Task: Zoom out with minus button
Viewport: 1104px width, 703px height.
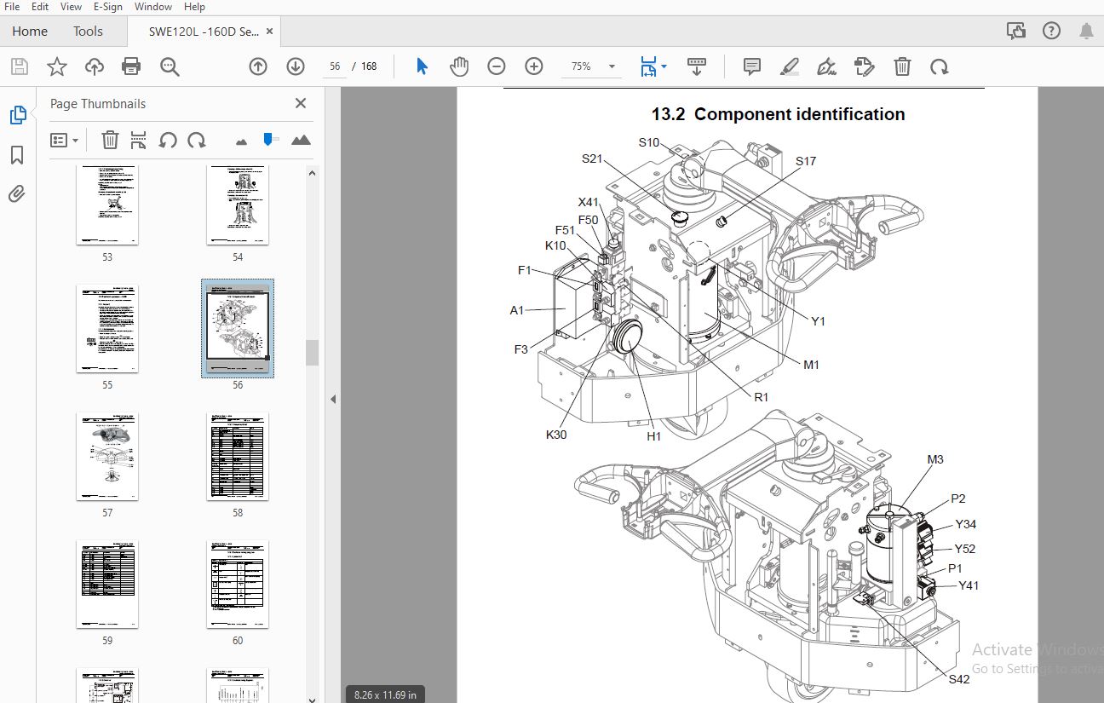Action: [x=497, y=66]
